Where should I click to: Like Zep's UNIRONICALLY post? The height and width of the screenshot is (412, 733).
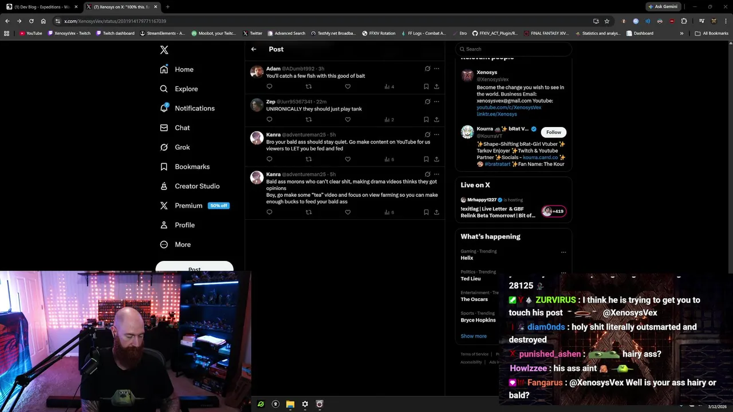click(x=348, y=120)
